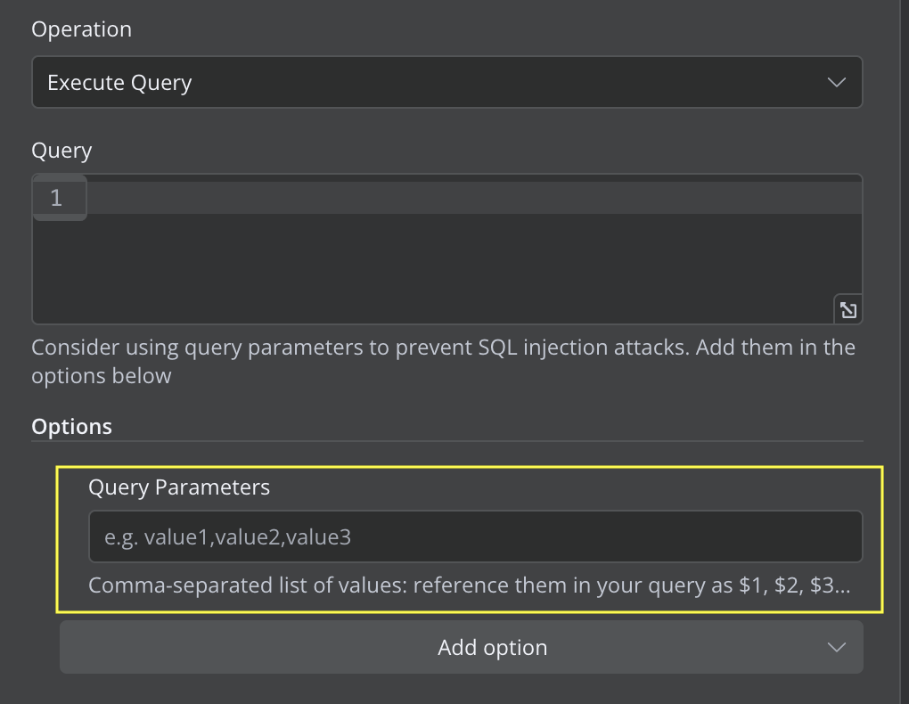Click the empty area below line 1
The image size is (909, 704).
pyautogui.click(x=446, y=267)
